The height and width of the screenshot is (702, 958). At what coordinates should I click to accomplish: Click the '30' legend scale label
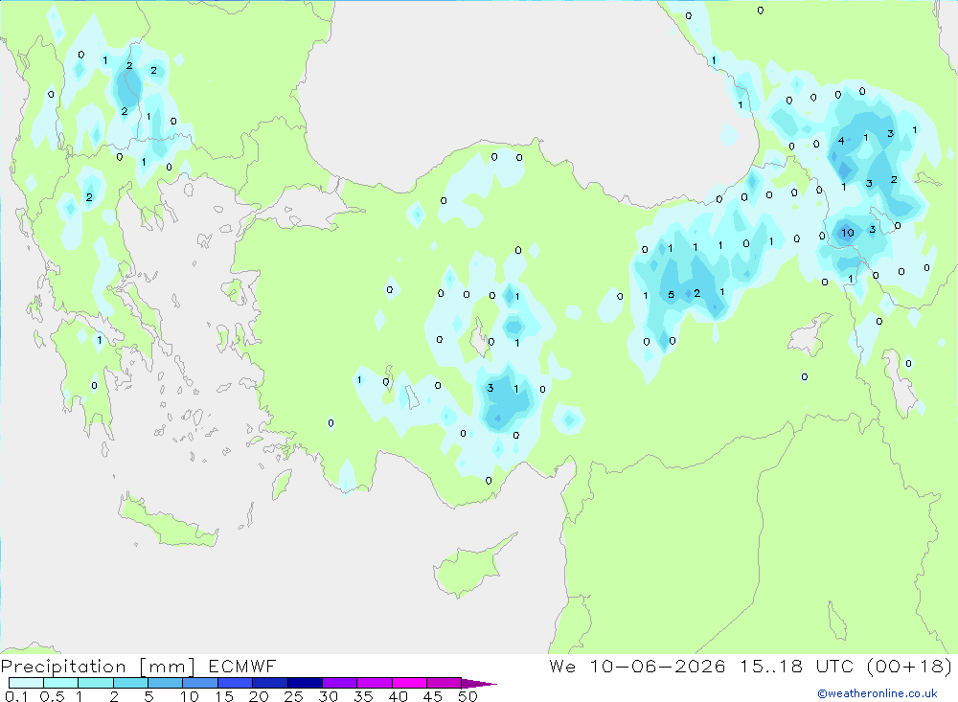point(328,696)
